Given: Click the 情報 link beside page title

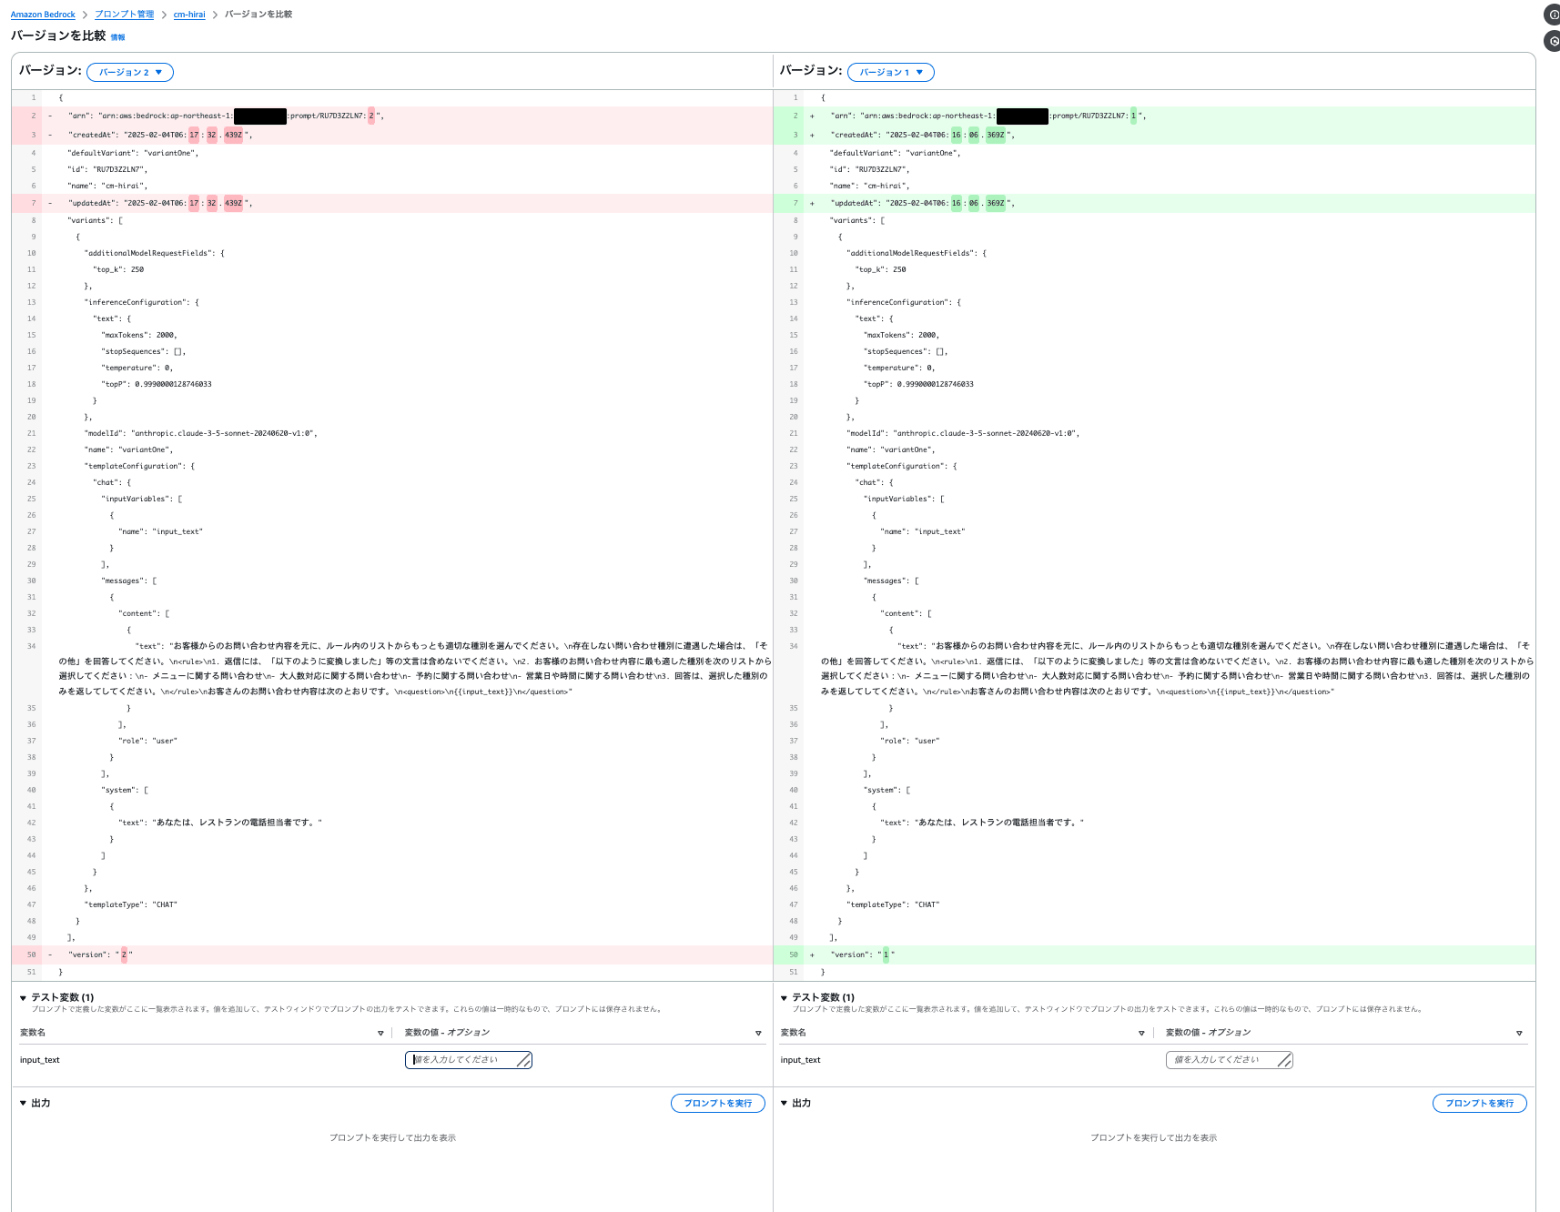Looking at the screenshot, I should 118,37.
